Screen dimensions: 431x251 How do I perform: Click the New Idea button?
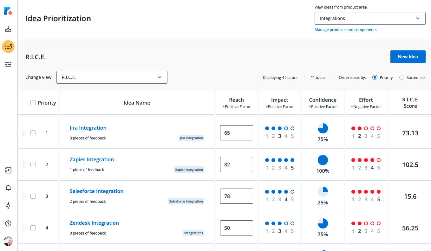tap(408, 57)
